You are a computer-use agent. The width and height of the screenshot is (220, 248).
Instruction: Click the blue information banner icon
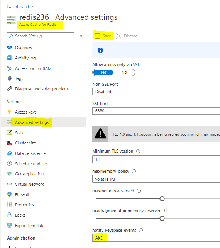100,50
